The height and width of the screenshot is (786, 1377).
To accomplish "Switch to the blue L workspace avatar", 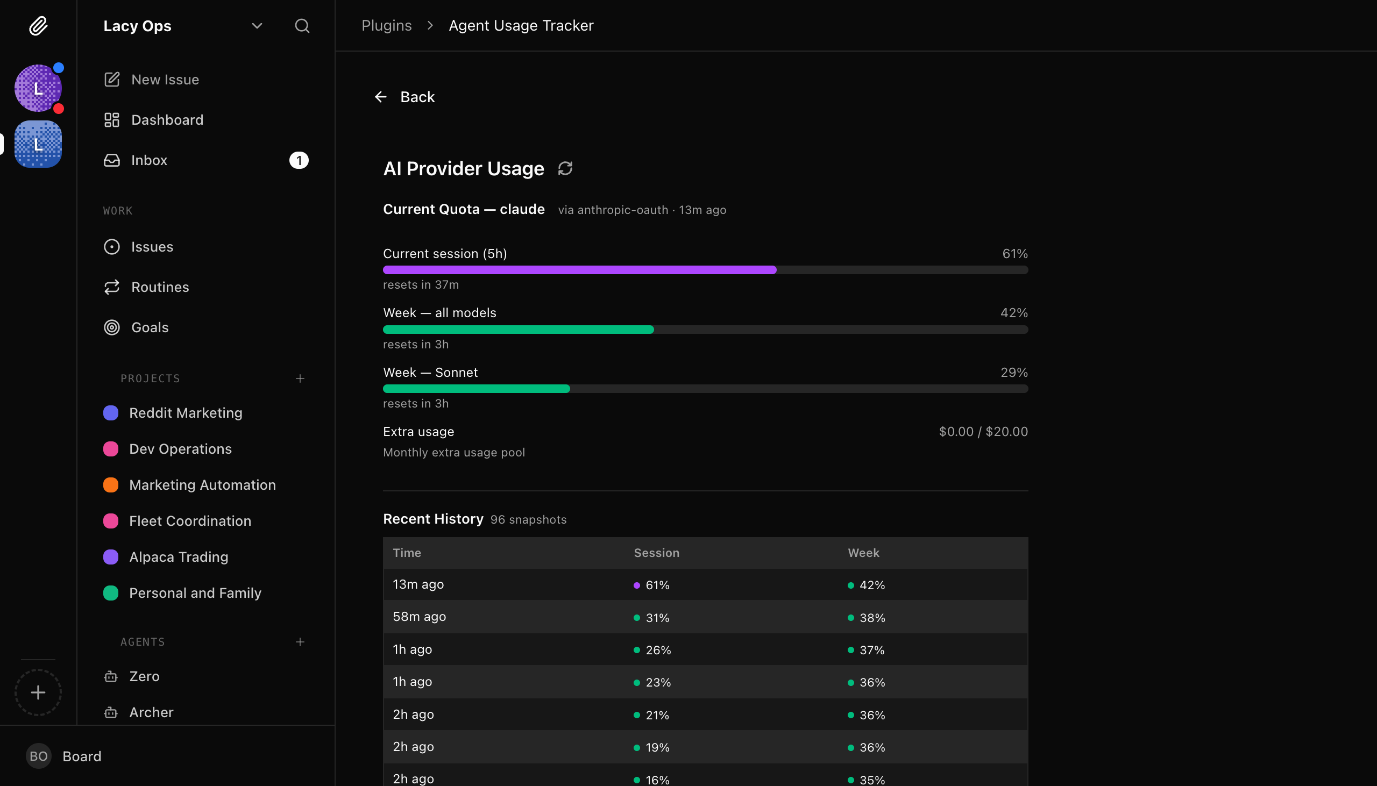I will point(38,144).
